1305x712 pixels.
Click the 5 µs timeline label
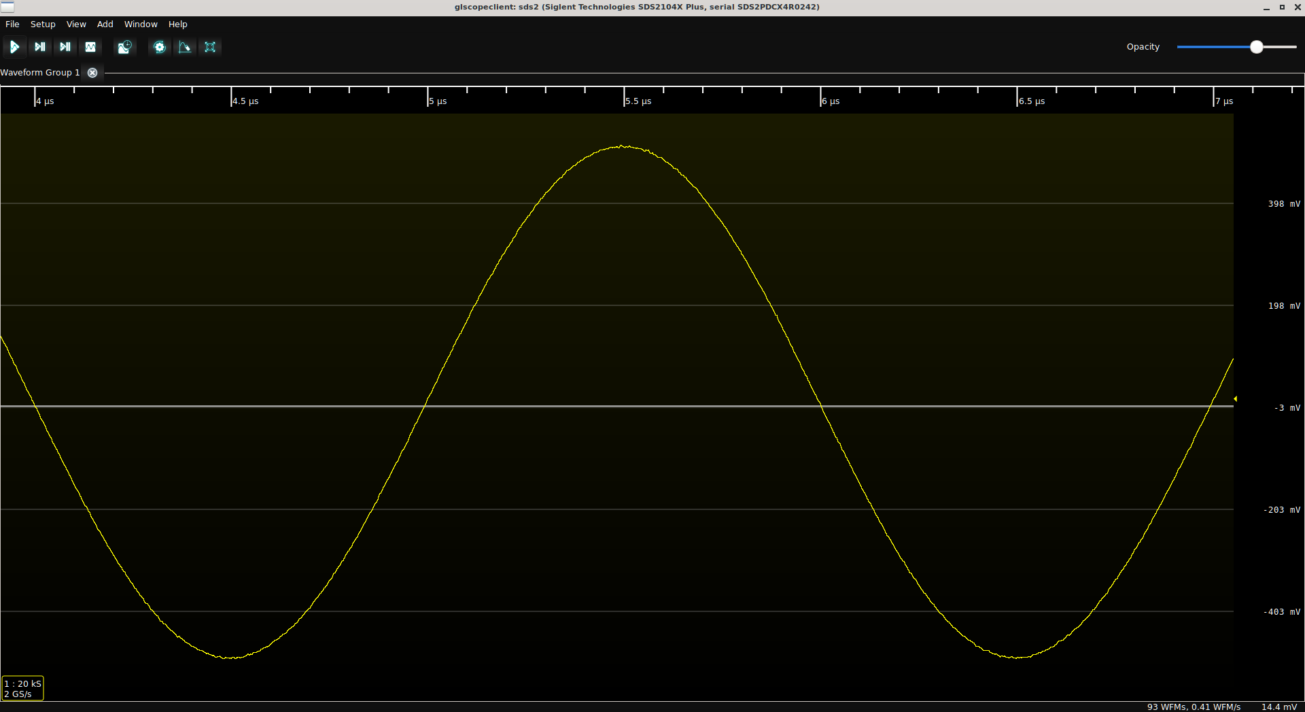[x=438, y=101]
